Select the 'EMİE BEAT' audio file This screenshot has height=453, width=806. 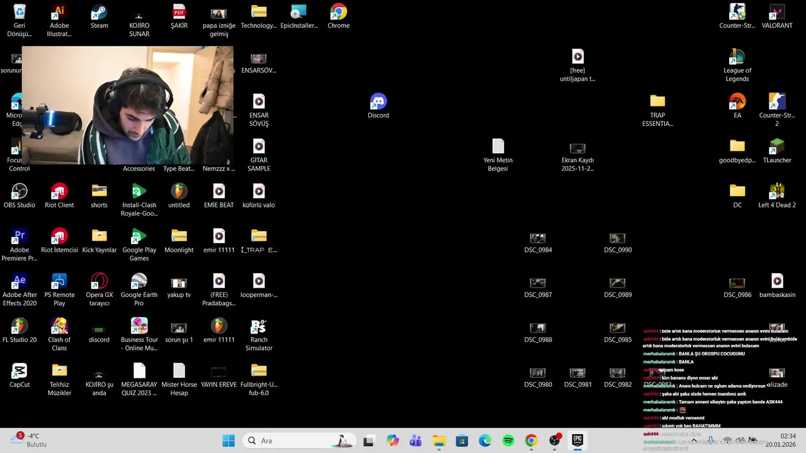tap(219, 196)
